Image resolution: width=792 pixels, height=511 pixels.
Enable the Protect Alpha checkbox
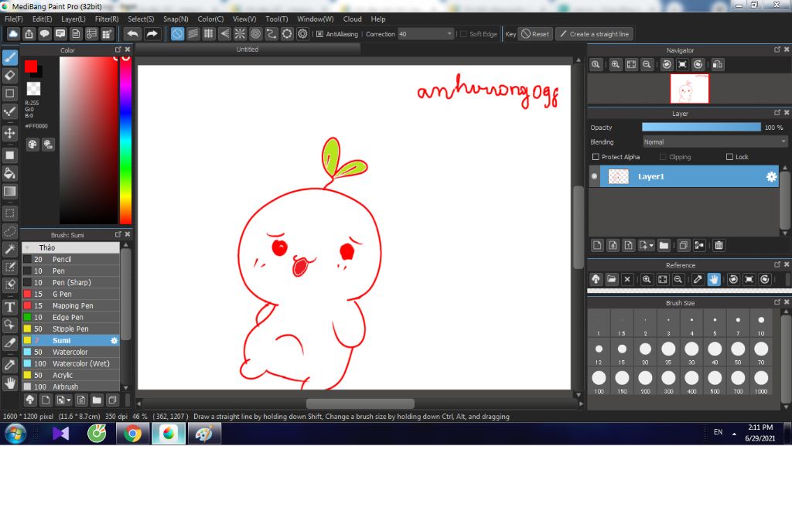click(596, 157)
